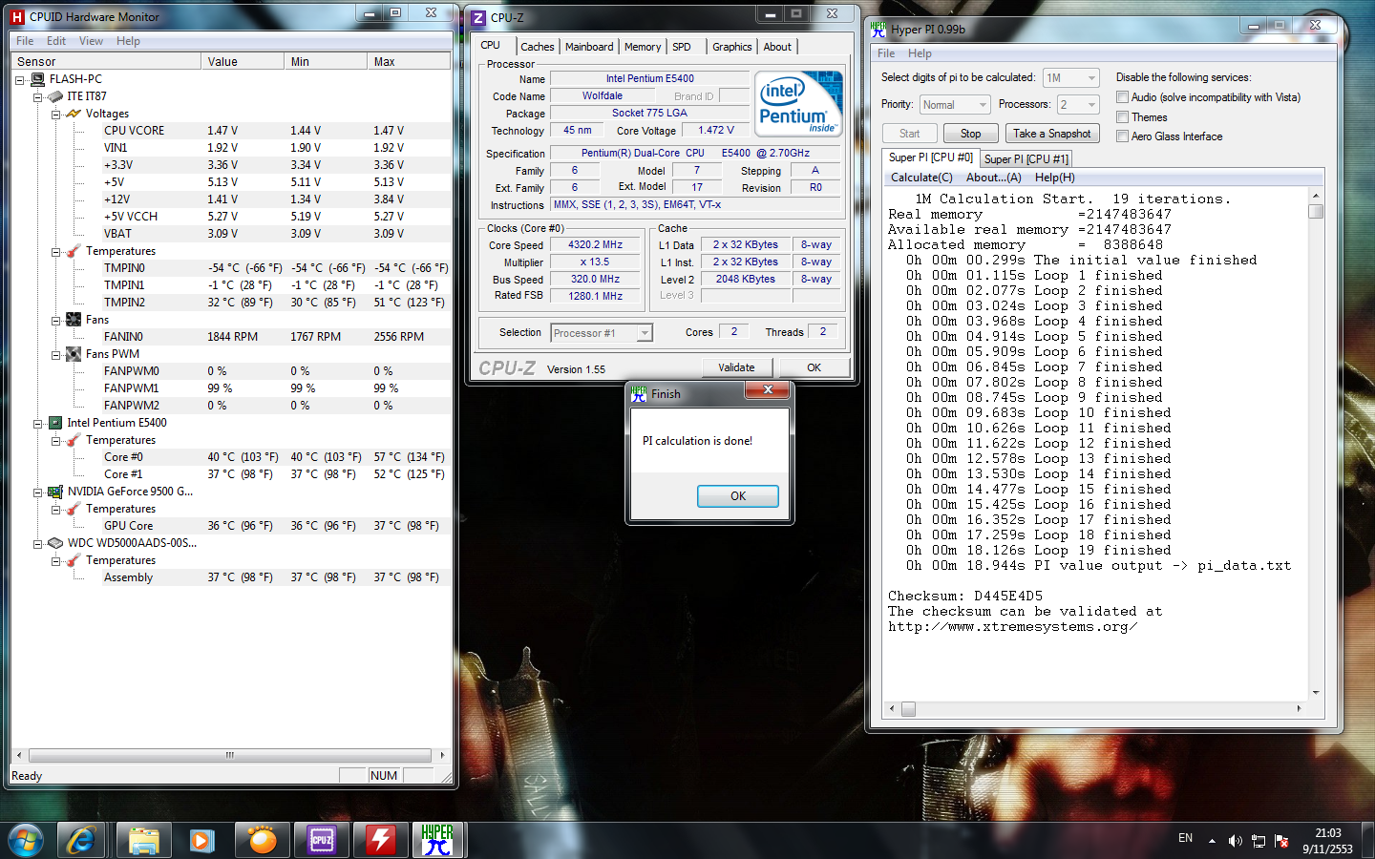This screenshot has height=859, width=1375.
Task: Collapse the Intel Pentium E5400 node in HWMonitor
Action: [x=38, y=424]
